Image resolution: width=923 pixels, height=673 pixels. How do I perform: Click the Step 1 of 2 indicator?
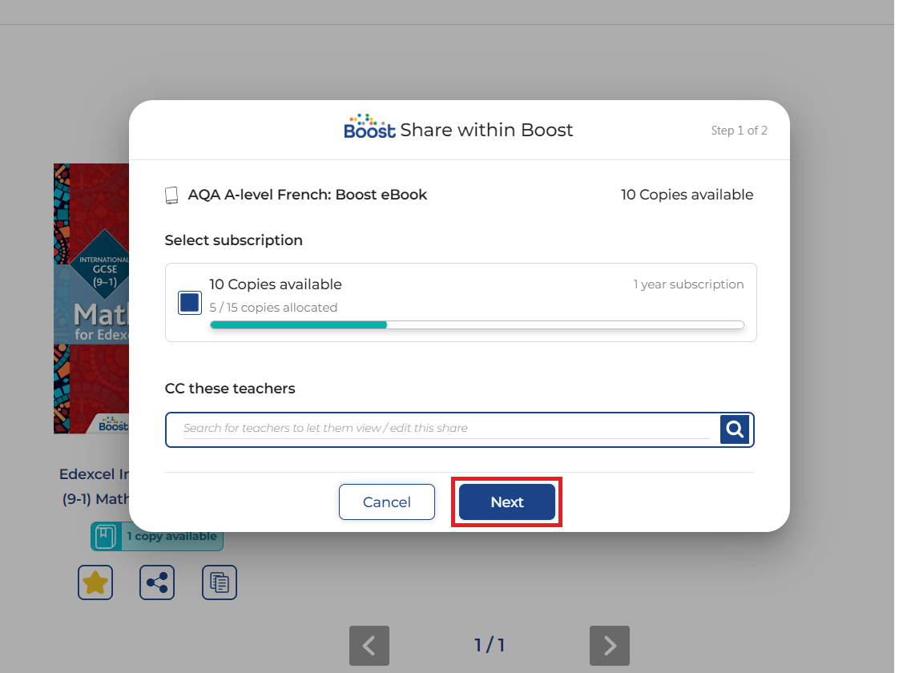pos(739,131)
